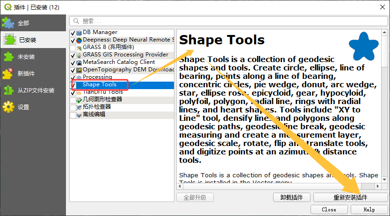The width and height of the screenshot is (390, 216).
Task: Click the 全部升级 upgrade all button
Action: point(195,197)
